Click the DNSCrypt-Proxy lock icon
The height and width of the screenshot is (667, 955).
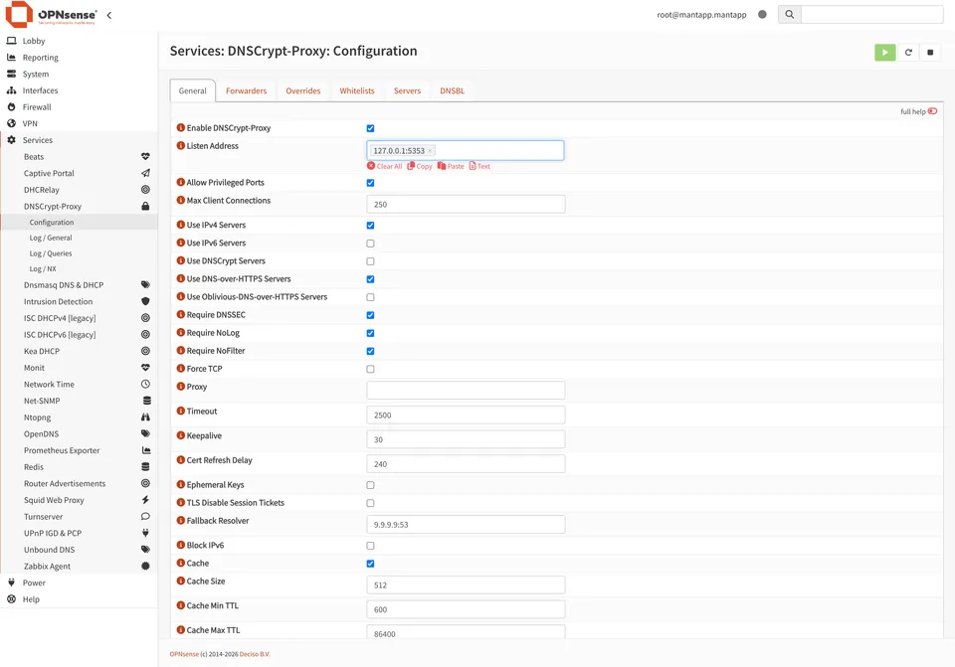[x=145, y=206]
